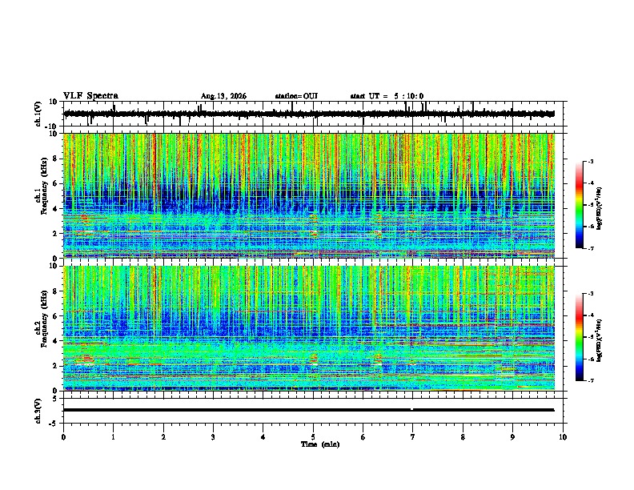Click the ch.2 spectrogram color scale bar
The height and width of the screenshot is (490, 634).
pos(579,337)
